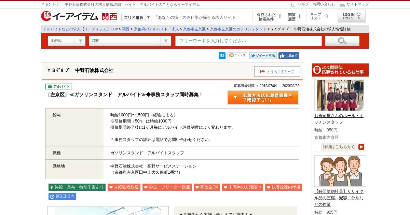Click the sitemap icon
This screenshot has height=215, width=410.
[x=342, y=4]
